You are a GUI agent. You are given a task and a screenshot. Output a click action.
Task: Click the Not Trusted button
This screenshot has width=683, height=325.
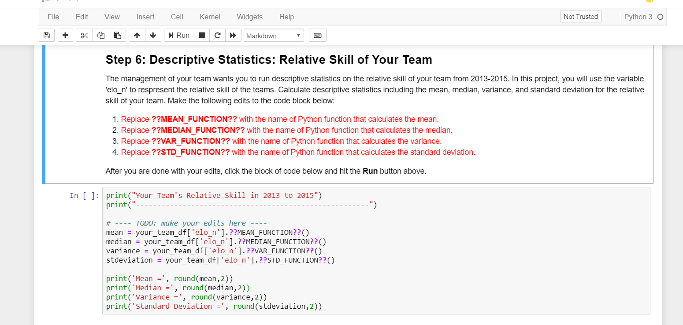pyautogui.click(x=580, y=16)
